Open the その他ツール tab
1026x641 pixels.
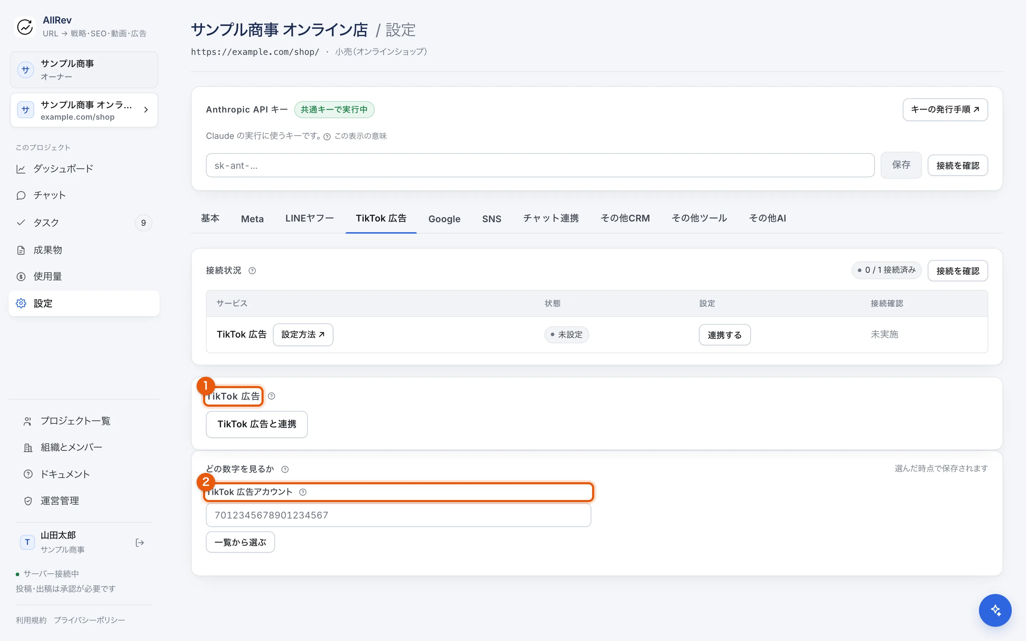[699, 218]
